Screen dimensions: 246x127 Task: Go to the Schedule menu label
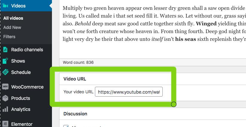click(x=21, y=72)
